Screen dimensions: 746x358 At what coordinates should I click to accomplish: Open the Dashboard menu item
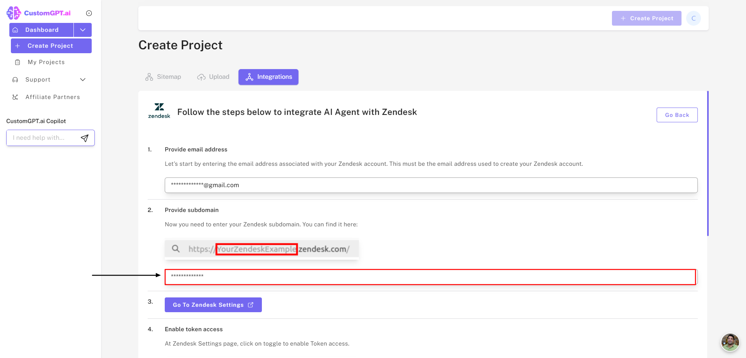click(x=42, y=30)
